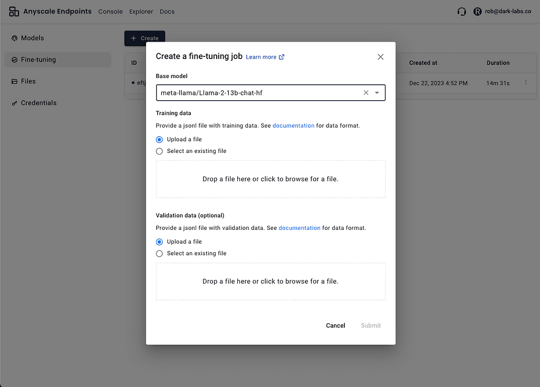Select Upload a file for training data
This screenshot has height=387, width=540.
[159, 139]
